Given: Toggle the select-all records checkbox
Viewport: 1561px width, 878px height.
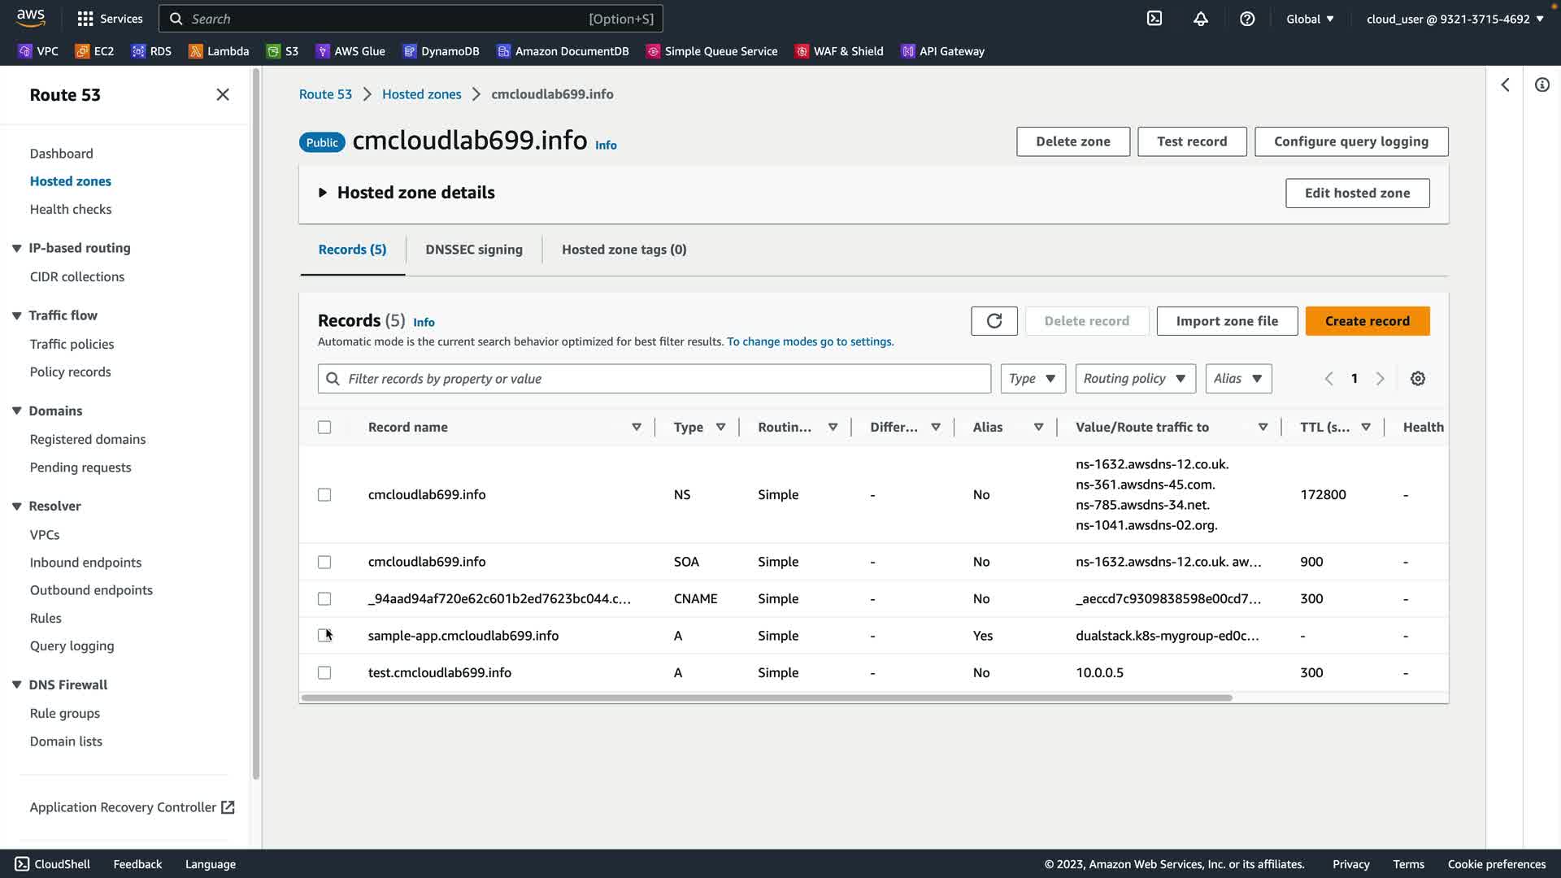Looking at the screenshot, I should click(x=324, y=428).
